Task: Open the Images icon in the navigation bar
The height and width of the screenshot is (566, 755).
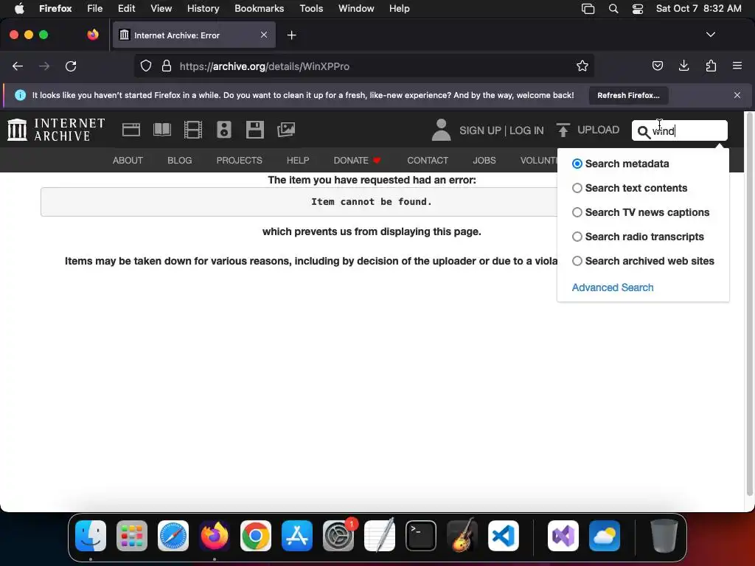Action: pos(286,130)
